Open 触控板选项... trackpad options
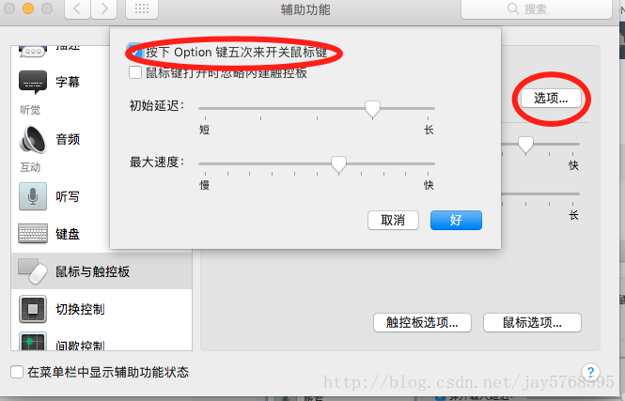 tap(422, 322)
